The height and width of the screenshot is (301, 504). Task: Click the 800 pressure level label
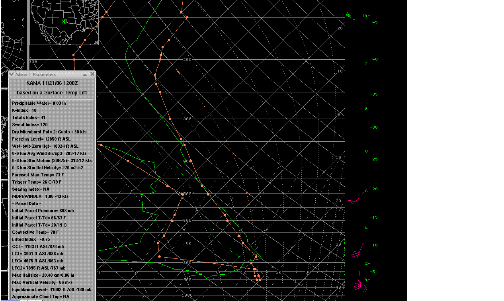(187, 263)
